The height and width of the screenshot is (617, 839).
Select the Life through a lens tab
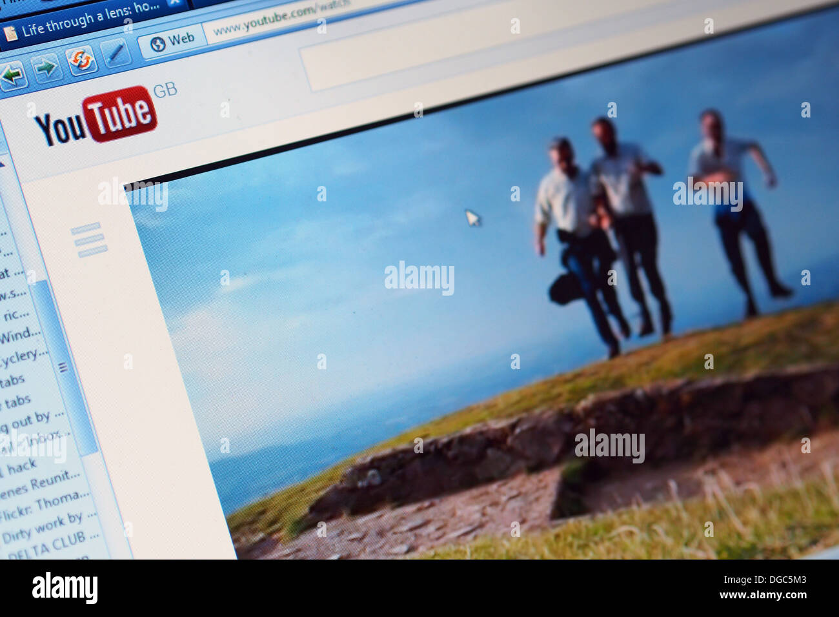(92, 19)
